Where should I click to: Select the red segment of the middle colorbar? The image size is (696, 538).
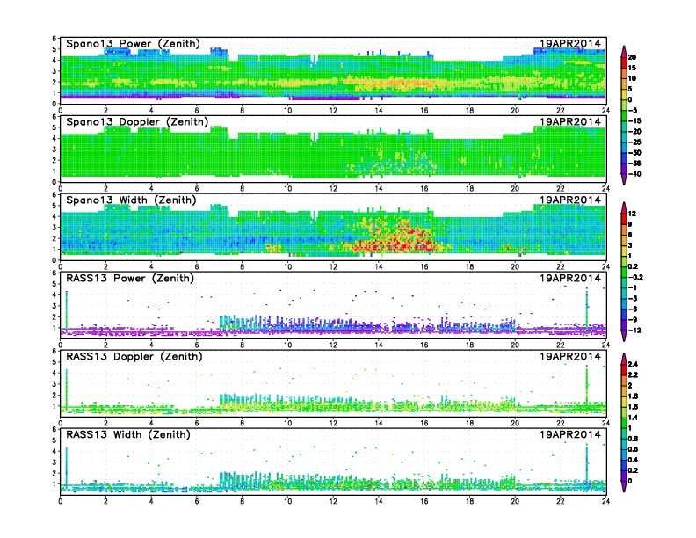(624, 219)
